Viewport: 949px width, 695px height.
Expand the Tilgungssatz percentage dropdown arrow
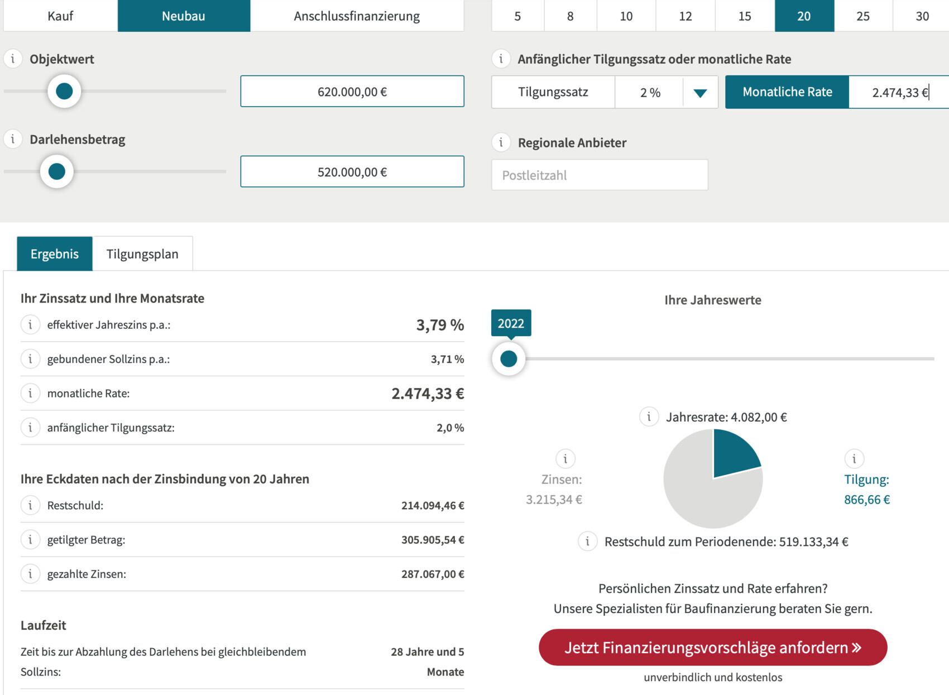(x=700, y=93)
